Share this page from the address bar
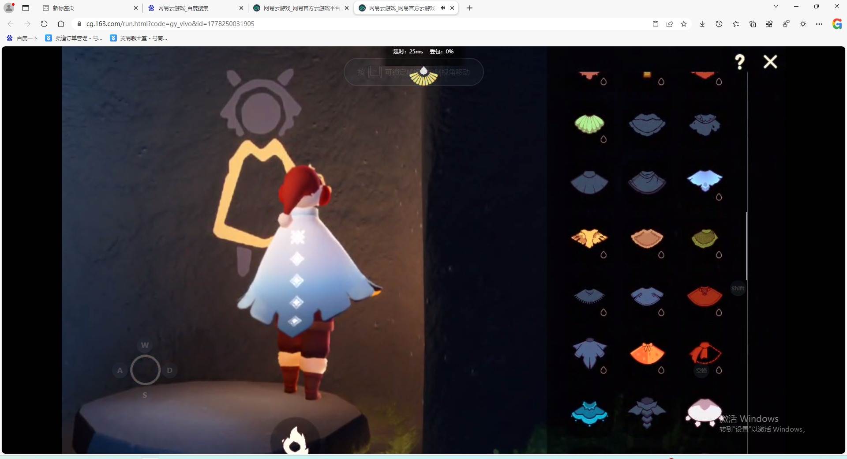The width and height of the screenshot is (847, 459). coord(670,24)
